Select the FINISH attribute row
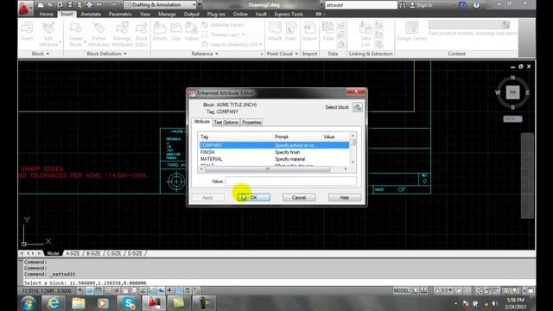553x311 pixels. click(x=275, y=152)
